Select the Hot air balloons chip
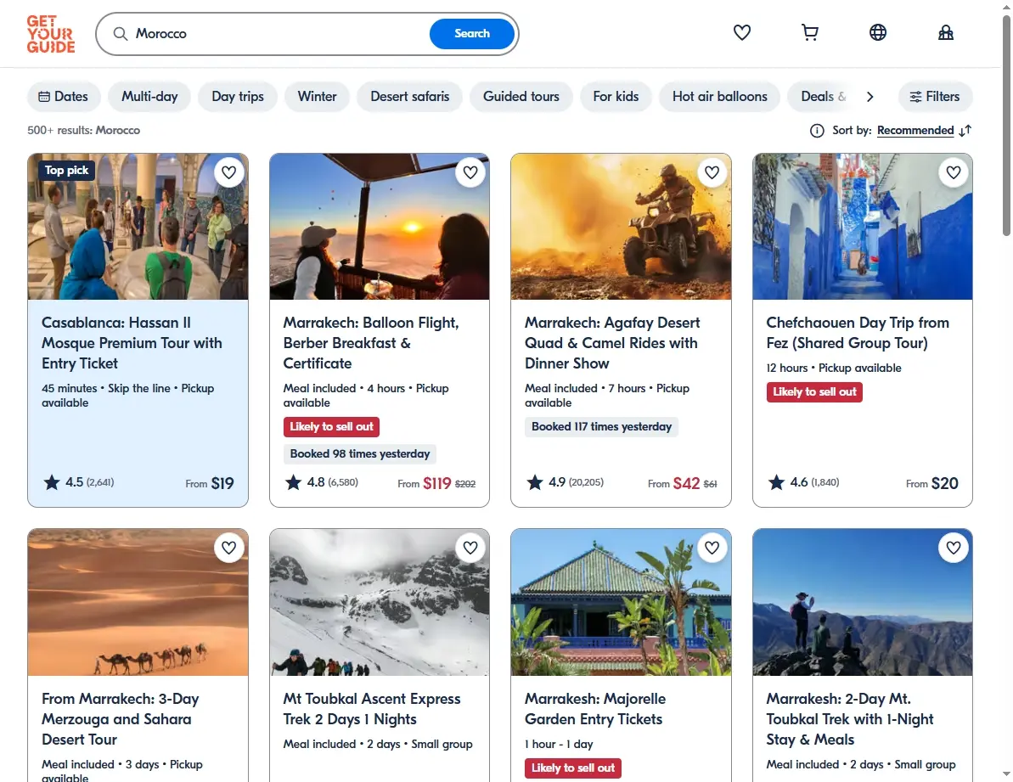The height and width of the screenshot is (782, 1013). pos(720,96)
